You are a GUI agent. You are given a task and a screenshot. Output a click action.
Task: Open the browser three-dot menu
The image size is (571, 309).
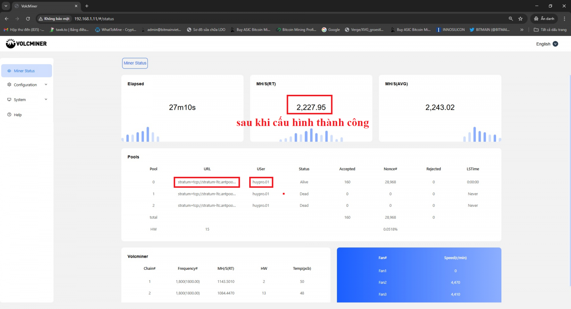click(564, 19)
